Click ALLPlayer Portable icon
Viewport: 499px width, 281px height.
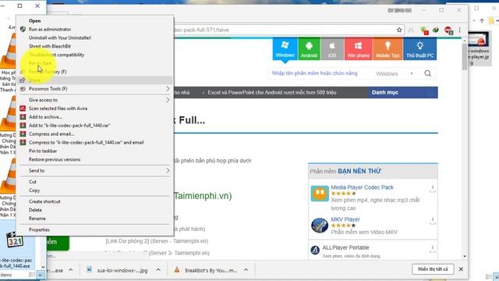tap(315, 250)
